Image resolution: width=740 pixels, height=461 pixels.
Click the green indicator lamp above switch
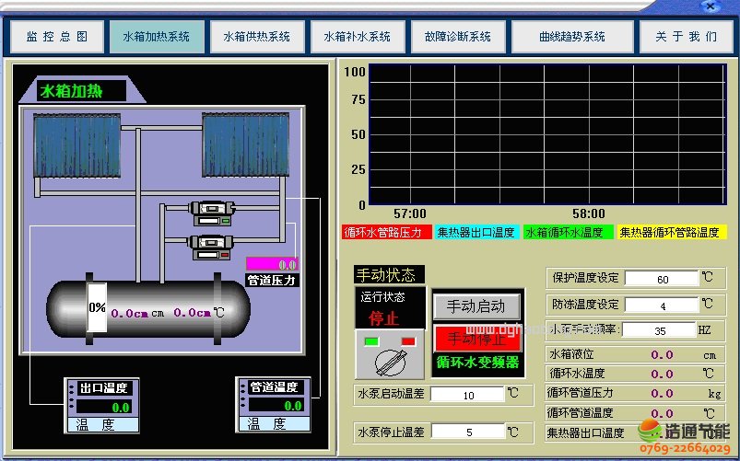point(372,341)
